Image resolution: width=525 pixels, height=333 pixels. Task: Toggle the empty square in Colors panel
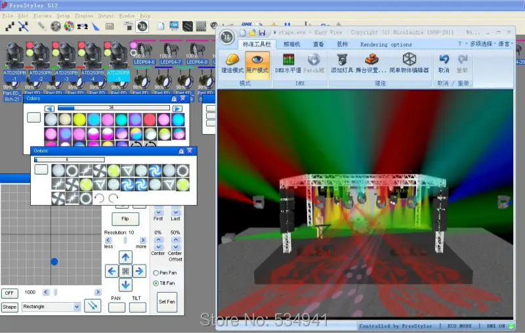pyautogui.click(x=34, y=118)
